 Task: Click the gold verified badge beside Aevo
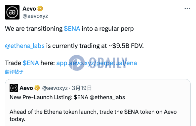40,9
